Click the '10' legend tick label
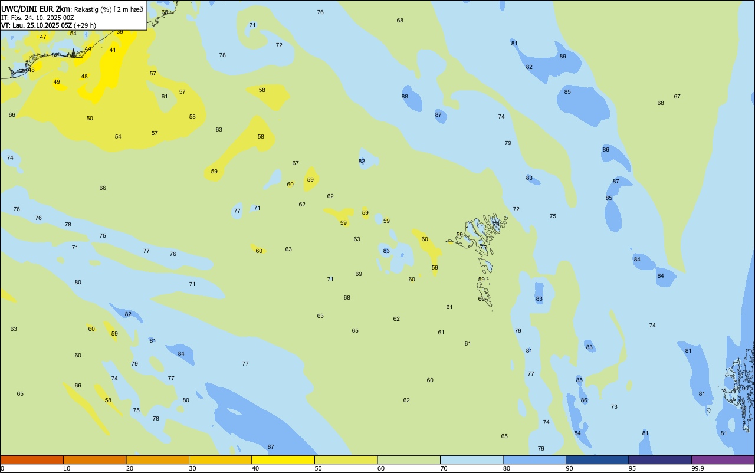 pos(67,468)
